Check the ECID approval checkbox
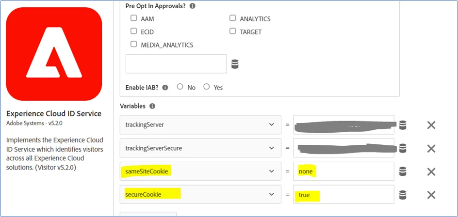Image resolution: width=458 pixels, height=217 pixels. pyautogui.click(x=133, y=31)
